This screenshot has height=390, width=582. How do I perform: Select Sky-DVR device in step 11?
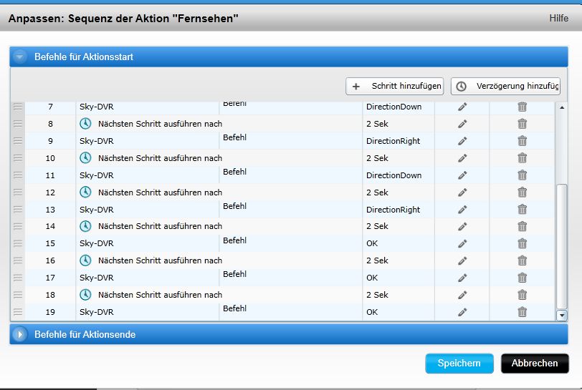(97, 175)
